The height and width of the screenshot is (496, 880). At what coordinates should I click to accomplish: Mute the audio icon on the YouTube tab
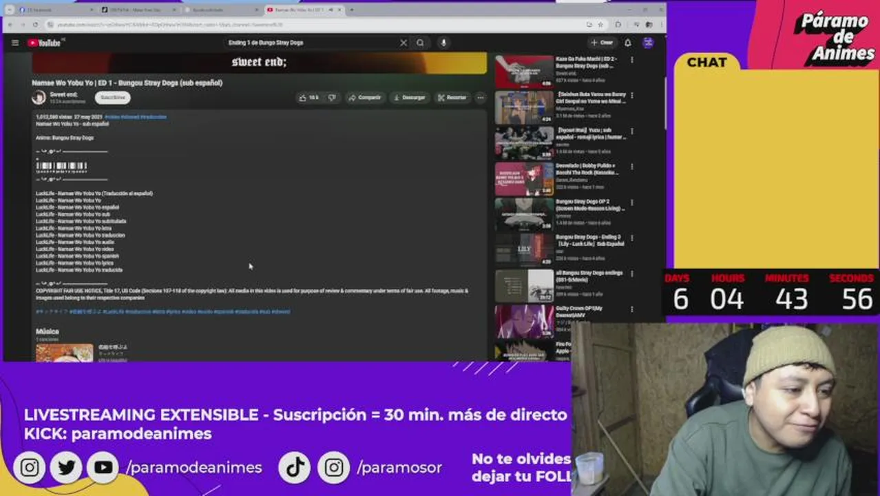point(331,10)
